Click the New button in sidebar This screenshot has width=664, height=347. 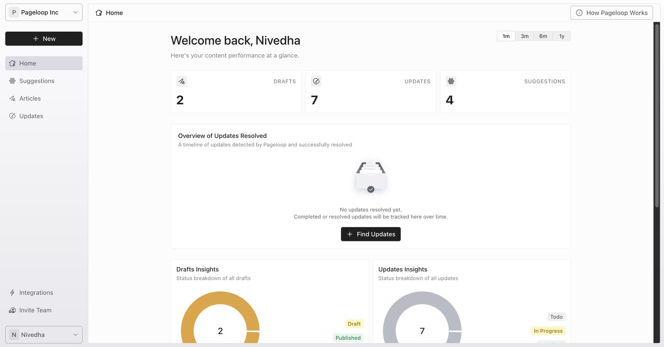[44, 39]
